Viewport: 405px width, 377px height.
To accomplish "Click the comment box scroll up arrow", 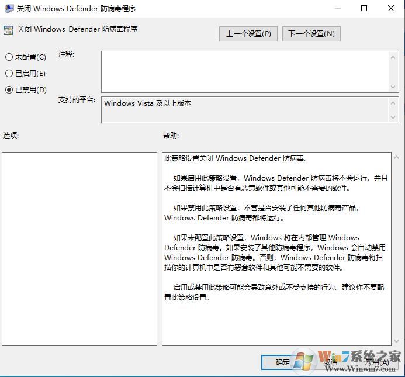I will pyautogui.click(x=393, y=57).
